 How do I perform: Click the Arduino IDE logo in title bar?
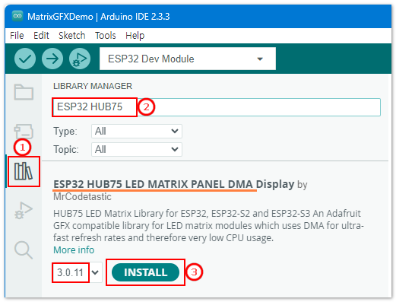pos(17,16)
